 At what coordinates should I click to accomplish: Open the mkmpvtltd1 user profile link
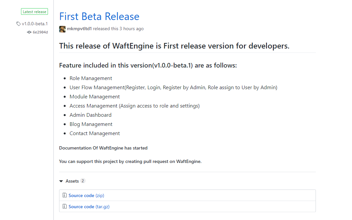[79, 29]
